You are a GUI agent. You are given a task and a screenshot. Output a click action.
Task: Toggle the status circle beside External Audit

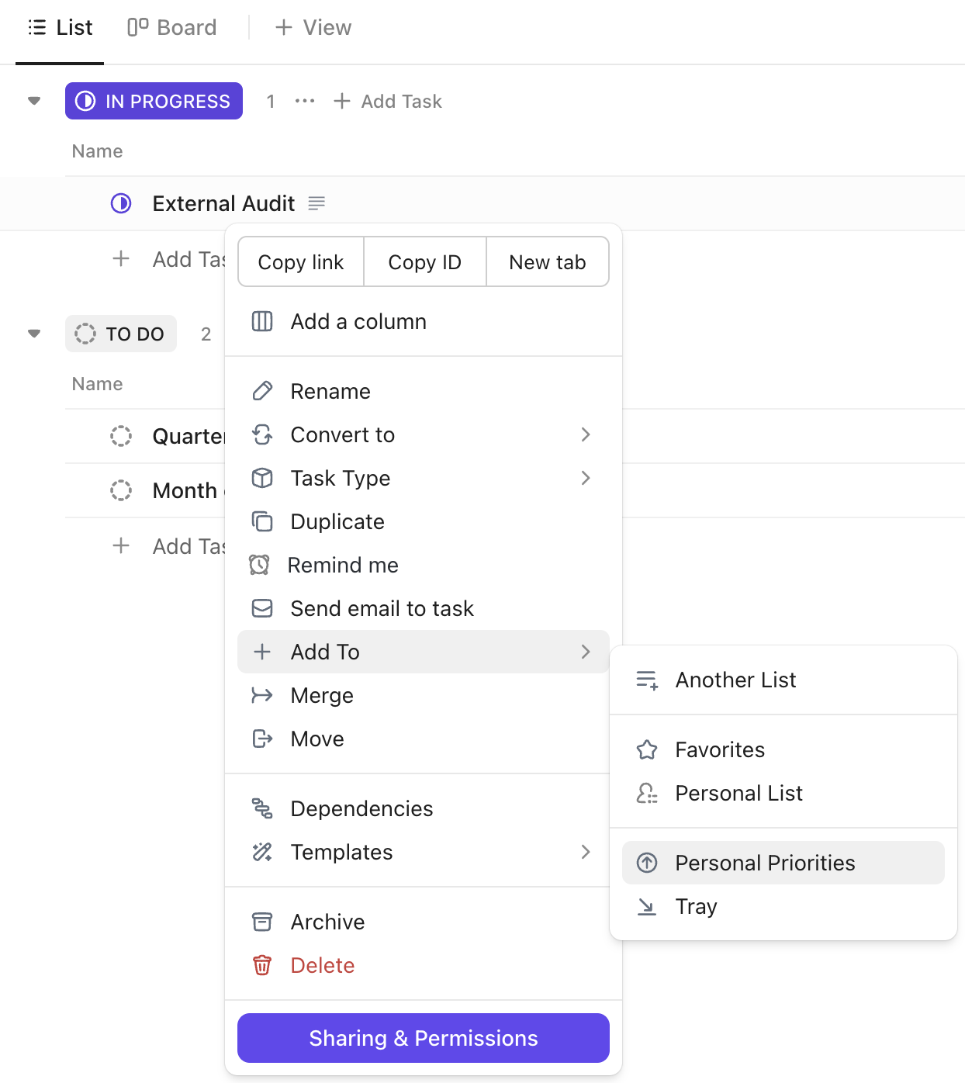click(x=121, y=203)
